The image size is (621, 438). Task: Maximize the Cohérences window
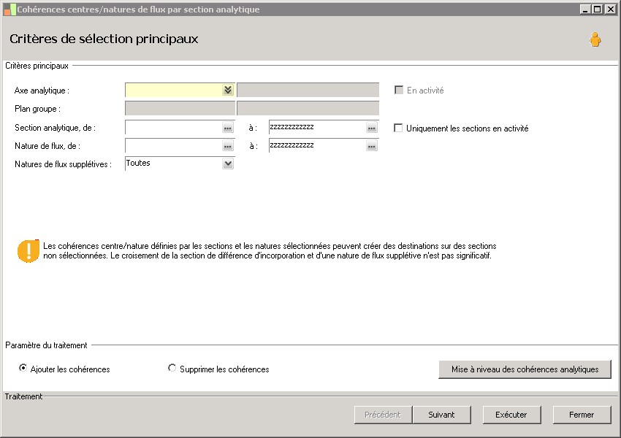click(597, 9)
